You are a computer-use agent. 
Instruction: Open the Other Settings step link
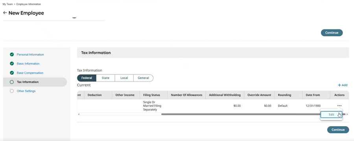click(26, 91)
